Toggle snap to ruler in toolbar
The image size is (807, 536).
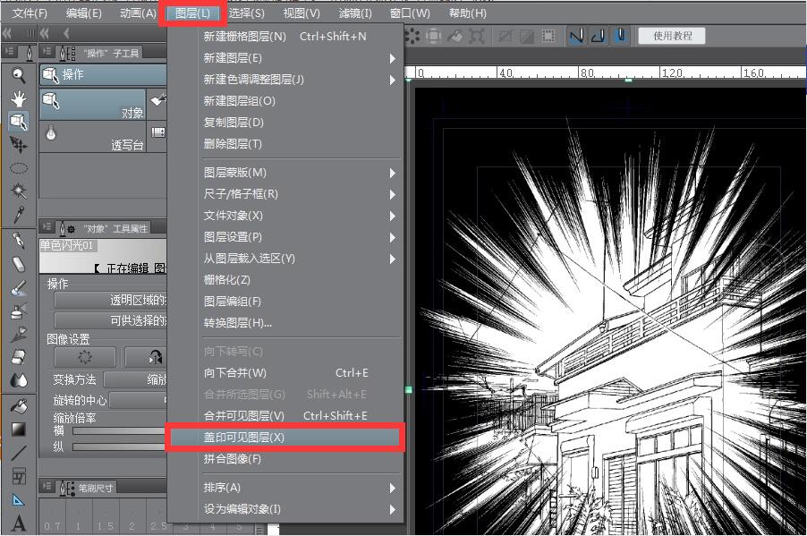tap(576, 36)
